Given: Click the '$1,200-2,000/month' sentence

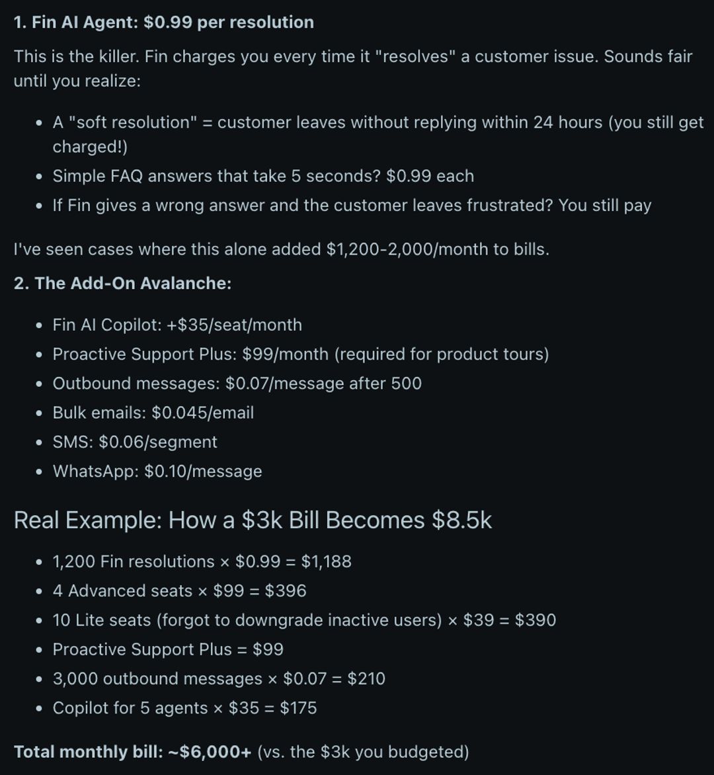Looking at the screenshot, I should (x=282, y=249).
